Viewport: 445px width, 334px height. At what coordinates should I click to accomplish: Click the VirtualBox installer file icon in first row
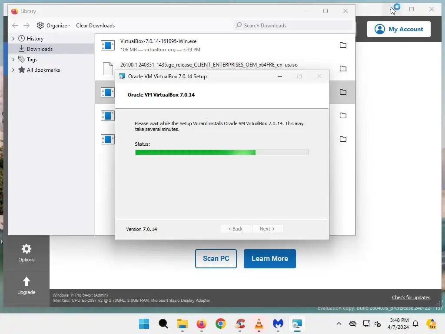tap(108, 45)
